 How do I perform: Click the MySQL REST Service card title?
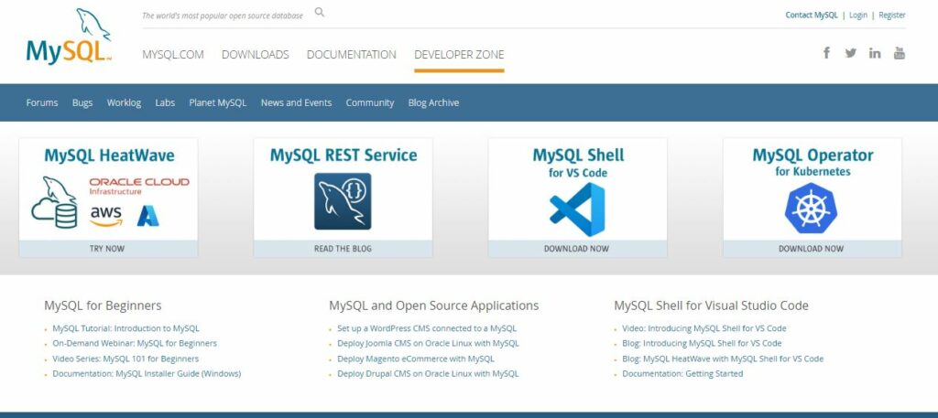(x=344, y=155)
